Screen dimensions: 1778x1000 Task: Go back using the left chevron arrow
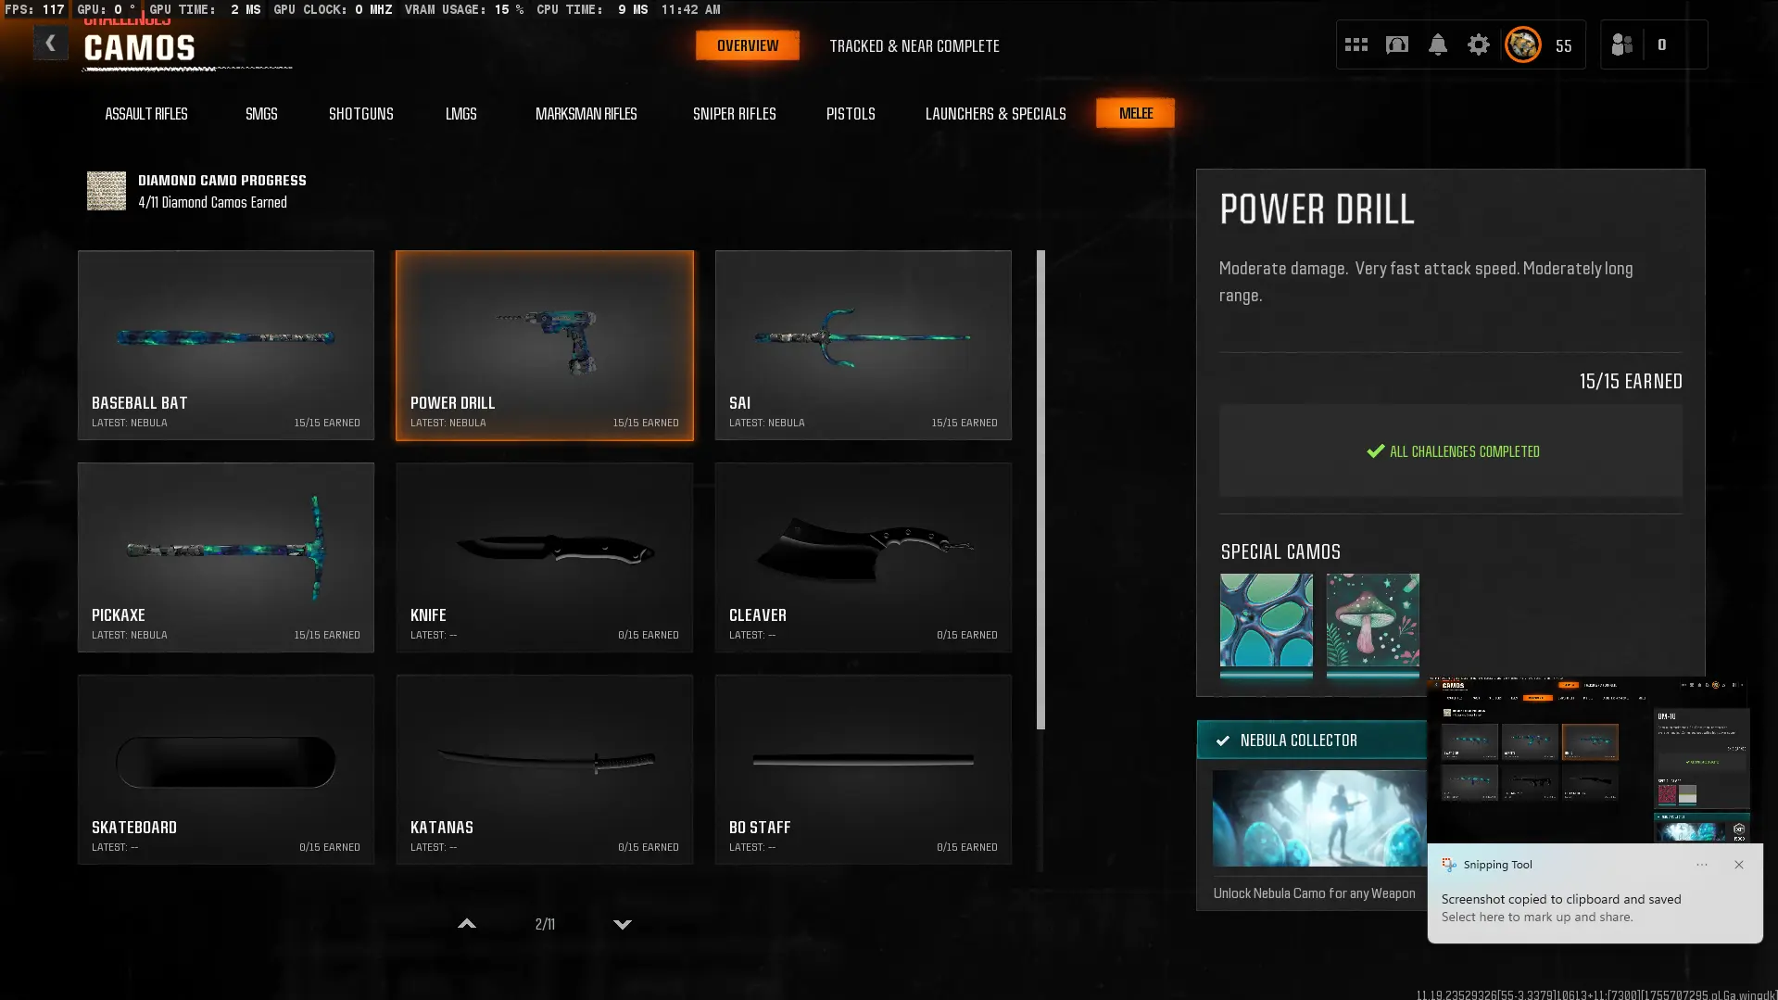(51, 44)
